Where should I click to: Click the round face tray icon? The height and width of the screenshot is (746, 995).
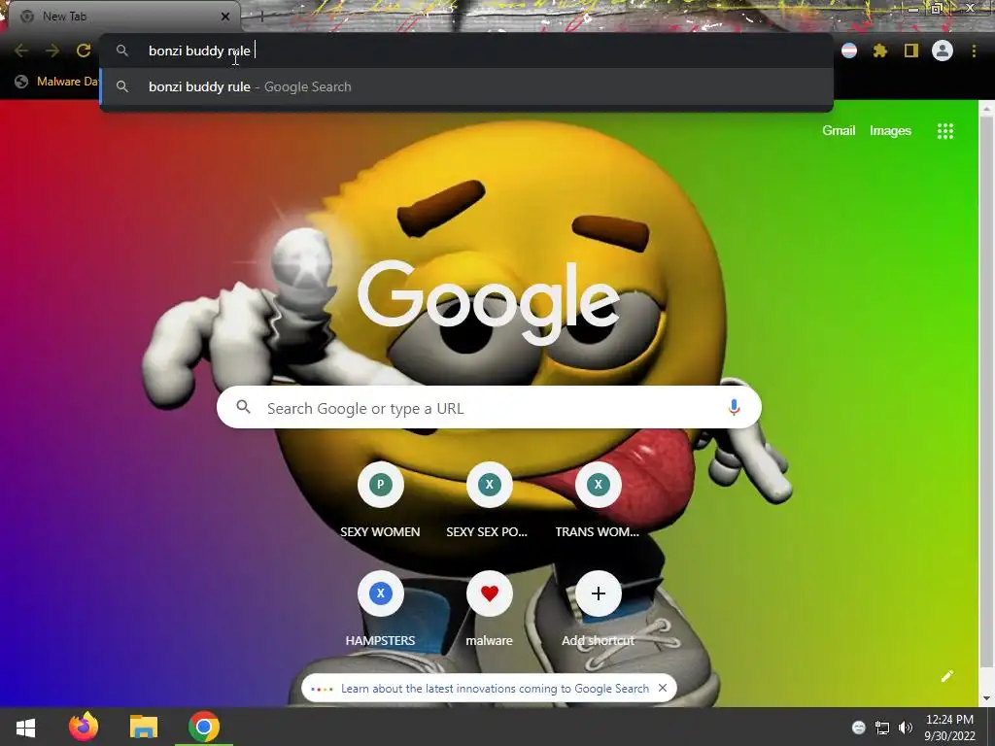(x=859, y=728)
